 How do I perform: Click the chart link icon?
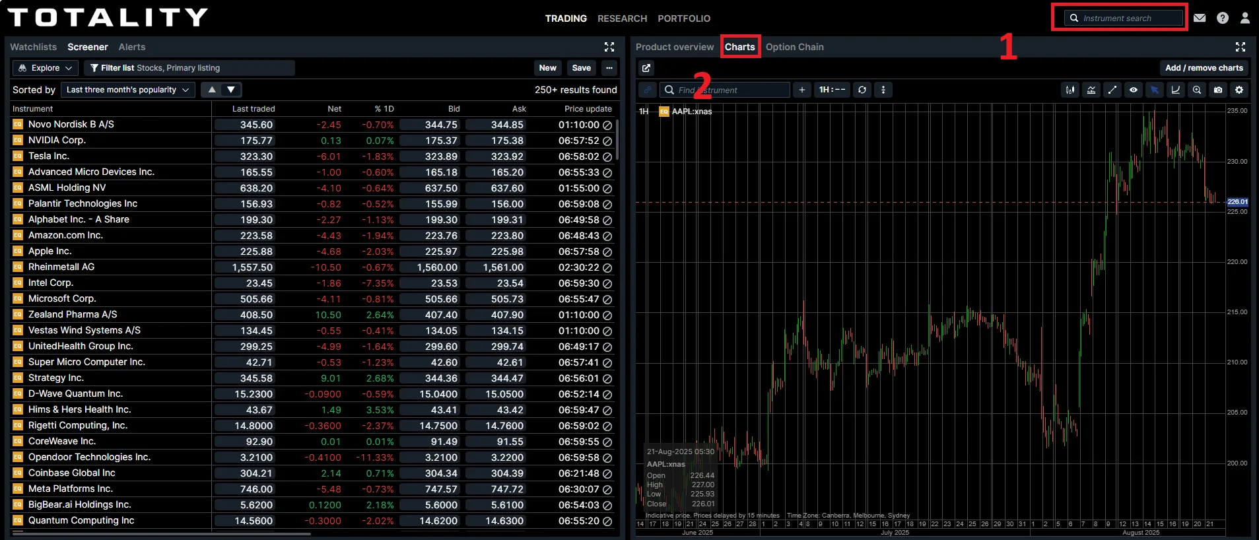coord(648,90)
